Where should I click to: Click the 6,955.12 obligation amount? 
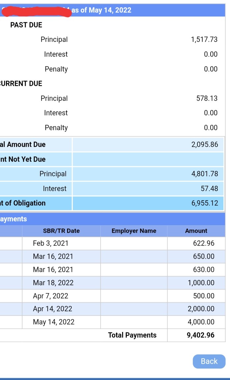coord(205,203)
